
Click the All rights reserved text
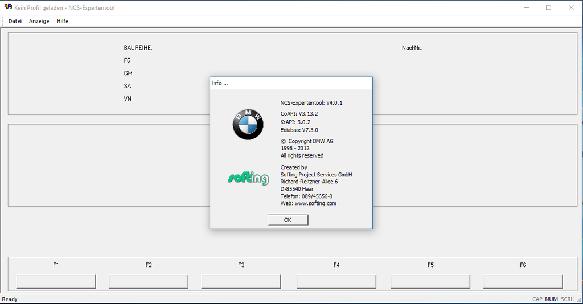pyautogui.click(x=302, y=156)
